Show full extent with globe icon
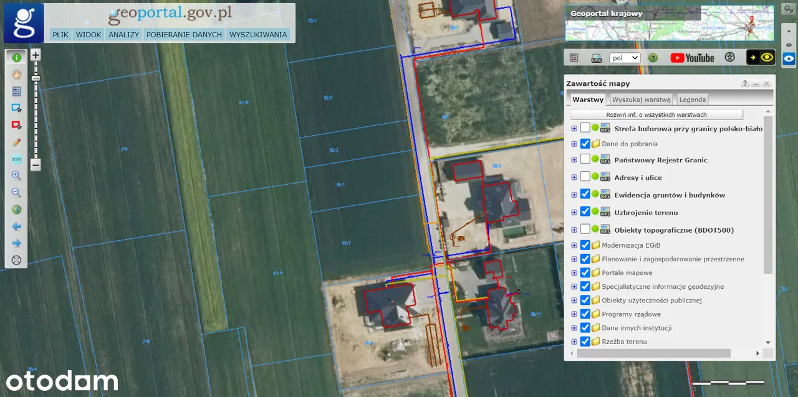 (x=17, y=210)
